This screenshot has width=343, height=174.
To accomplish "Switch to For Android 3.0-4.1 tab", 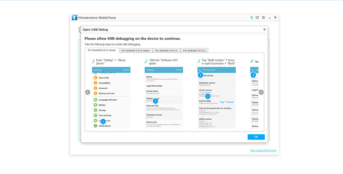I will (166, 50).
